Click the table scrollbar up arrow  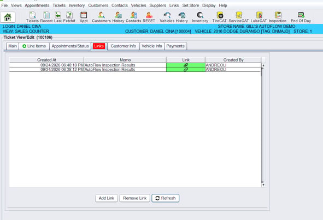click(x=263, y=65)
